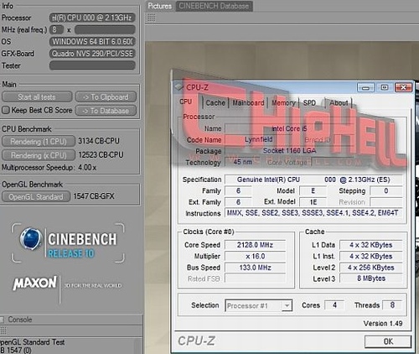Viewport: 419px width, 354px height.
Task: Click Start all tests button
Action: pos(37,97)
